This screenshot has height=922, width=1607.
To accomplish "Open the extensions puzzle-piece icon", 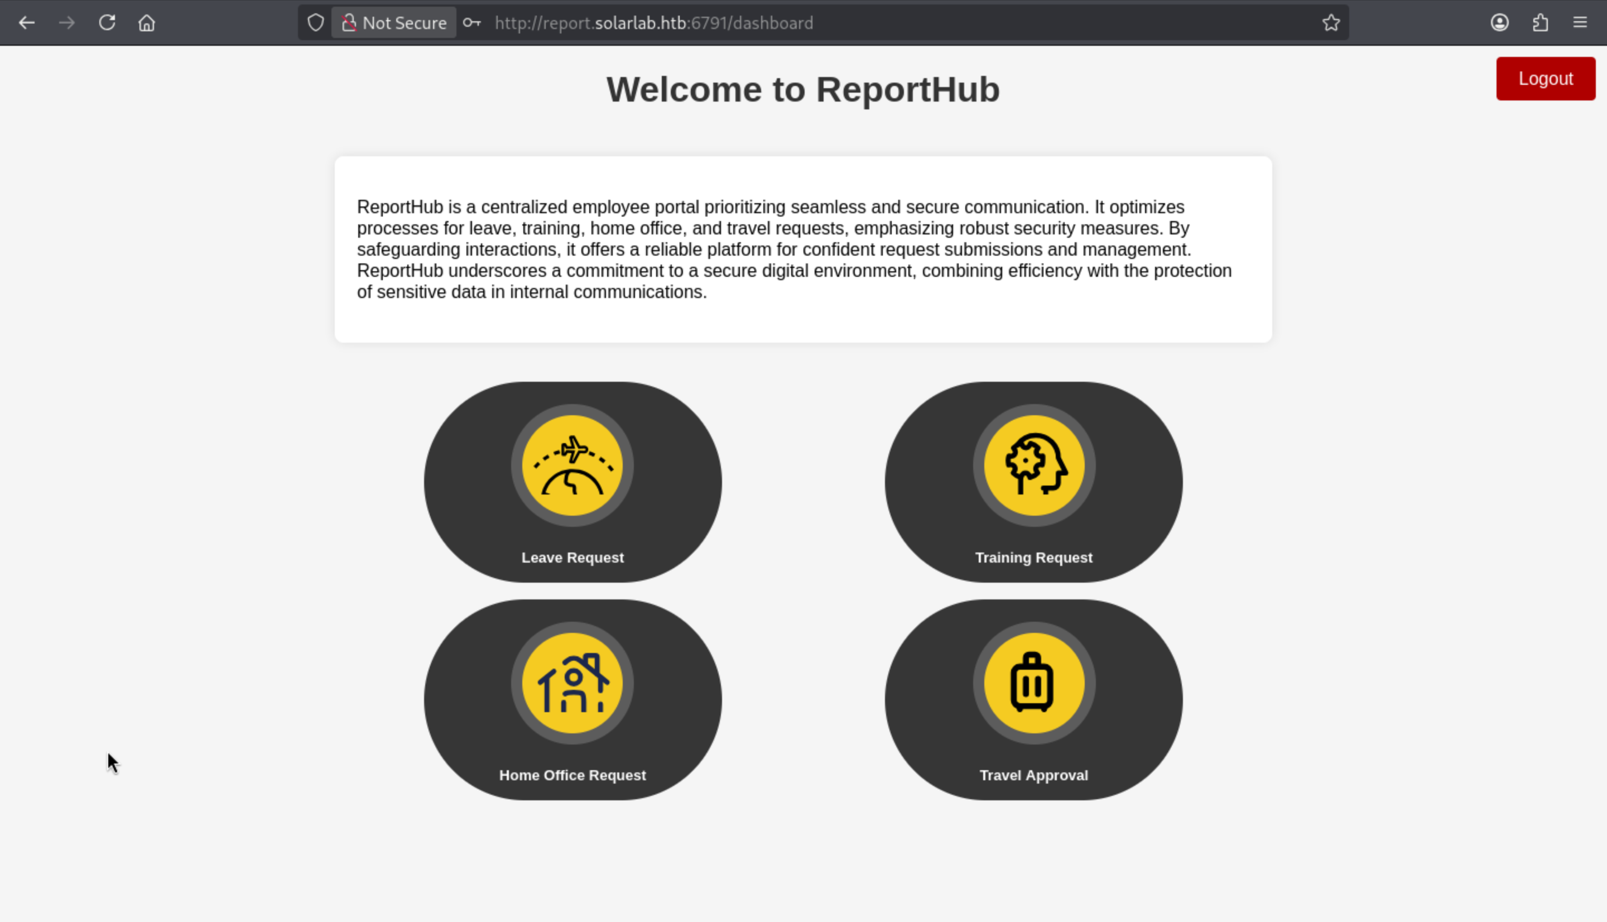I will pos(1540,23).
